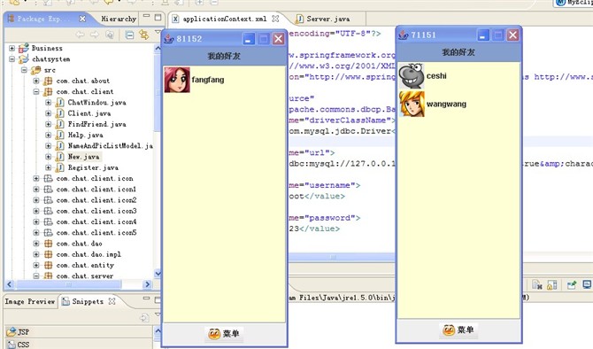Switch to the Image Preview tab
This screenshot has width=593, height=349.
pyautogui.click(x=30, y=301)
